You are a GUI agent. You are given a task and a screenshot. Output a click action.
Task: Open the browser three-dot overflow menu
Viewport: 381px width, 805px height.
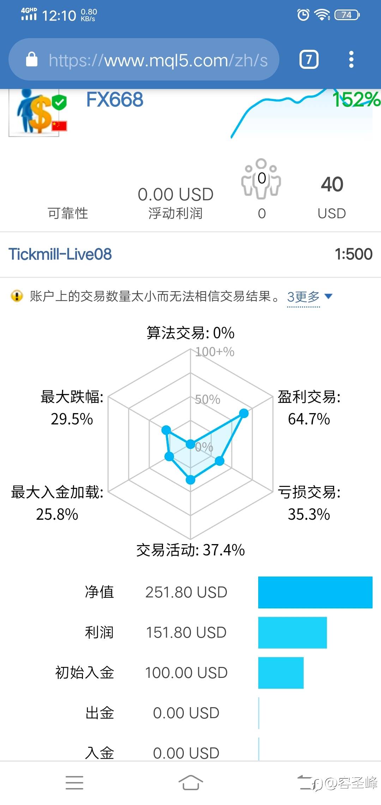point(351,59)
